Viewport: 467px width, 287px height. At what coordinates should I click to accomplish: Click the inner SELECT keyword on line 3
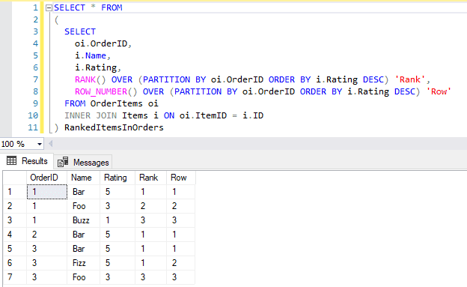click(80, 31)
